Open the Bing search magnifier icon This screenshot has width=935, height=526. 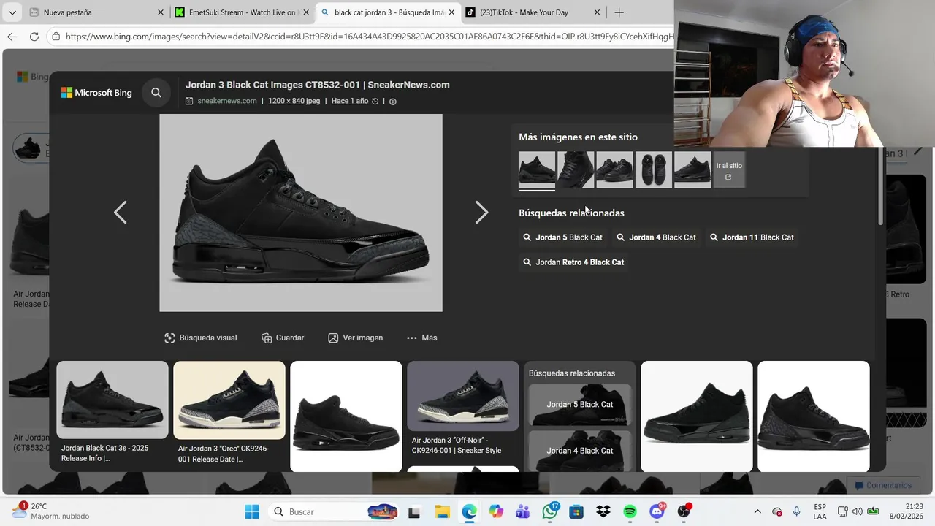(156, 93)
